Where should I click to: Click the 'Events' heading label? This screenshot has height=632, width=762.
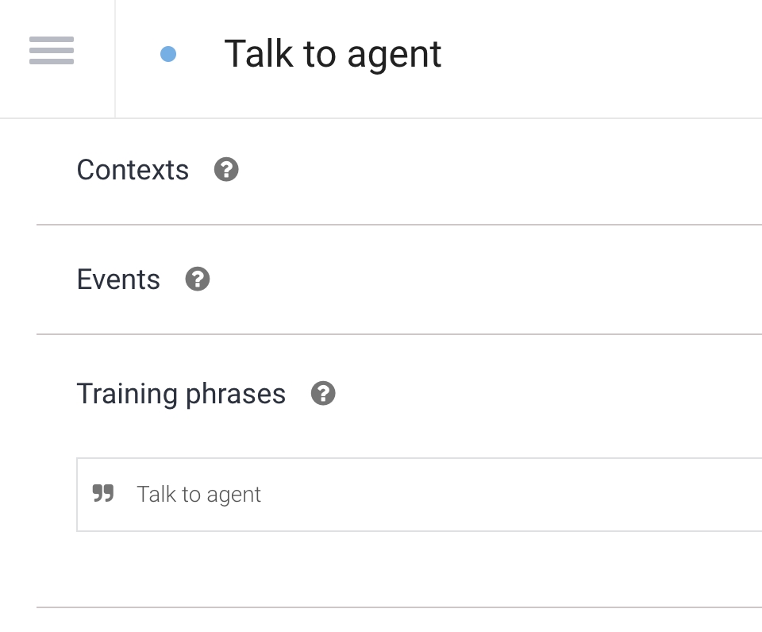click(x=118, y=279)
